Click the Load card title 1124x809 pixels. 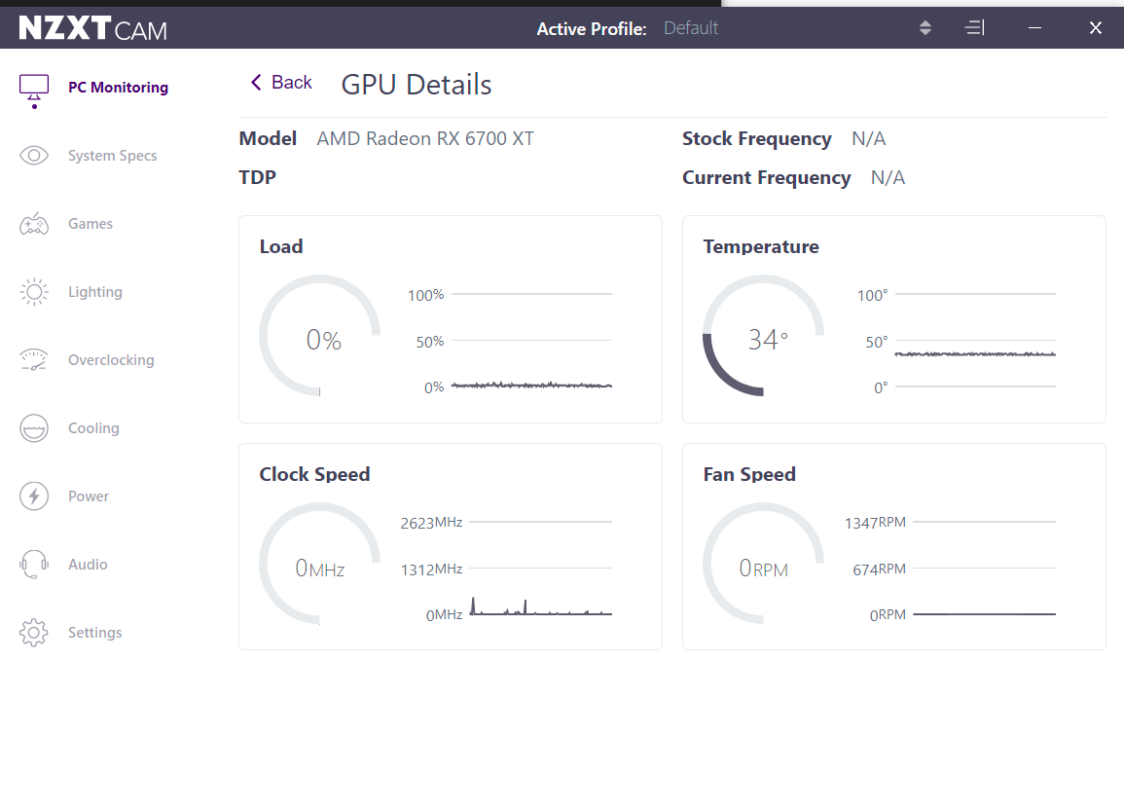[x=281, y=246]
